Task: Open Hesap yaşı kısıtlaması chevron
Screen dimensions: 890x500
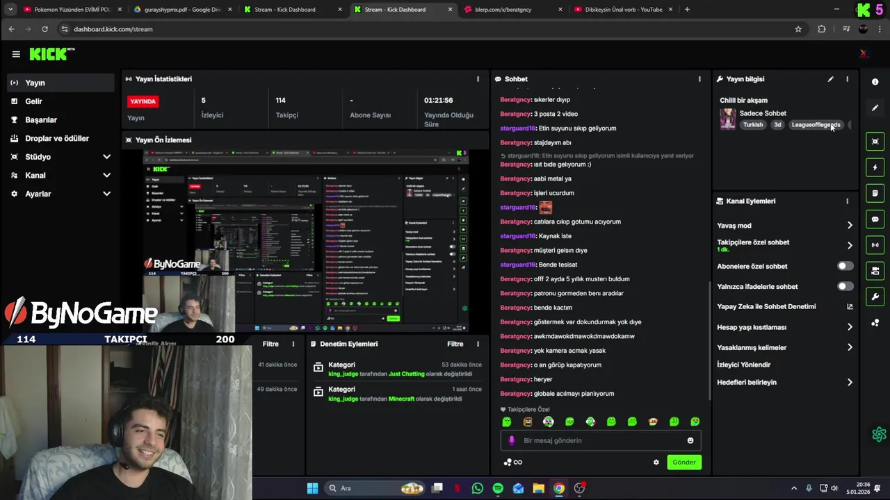Action: 850,327
